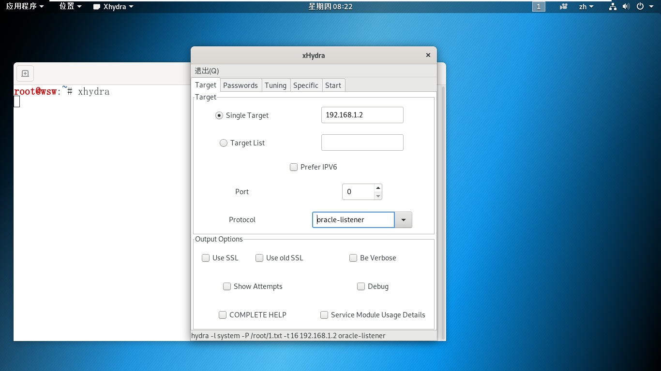Viewport: 661px width, 371px height.
Task: Click the clock 星期四 08:22 in the top panel
Action: 330,7
